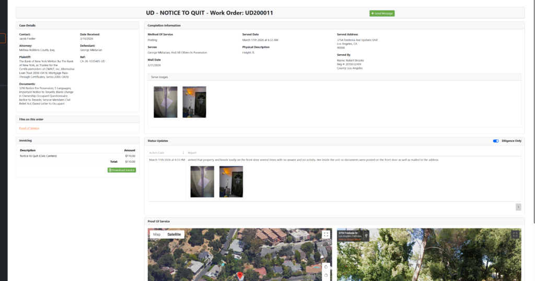Open map in fullscreen mode
Image resolution: width=535 pixels, height=281 pixels.
326,235
